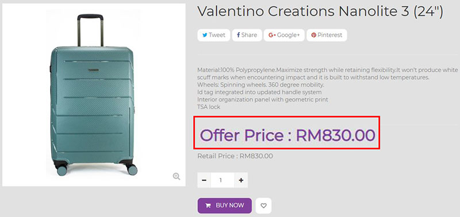The image size is (460, 217).
Task: Decrease quantity with the minus button
Action: pyautogui.click(x=204, y=180)
